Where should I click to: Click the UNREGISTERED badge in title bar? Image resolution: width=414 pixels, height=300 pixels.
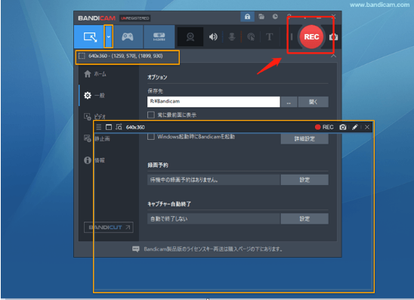click(x=135, y=18)
